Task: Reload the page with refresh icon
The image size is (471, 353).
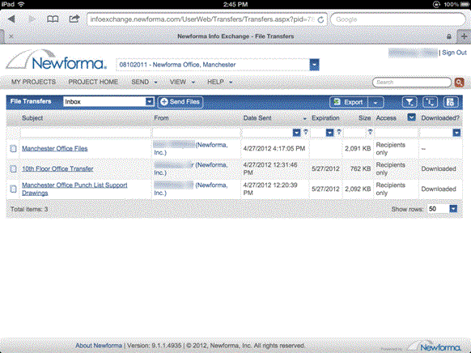Action: [x=320, y=19]
